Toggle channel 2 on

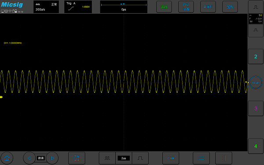(x=256, y=57)
